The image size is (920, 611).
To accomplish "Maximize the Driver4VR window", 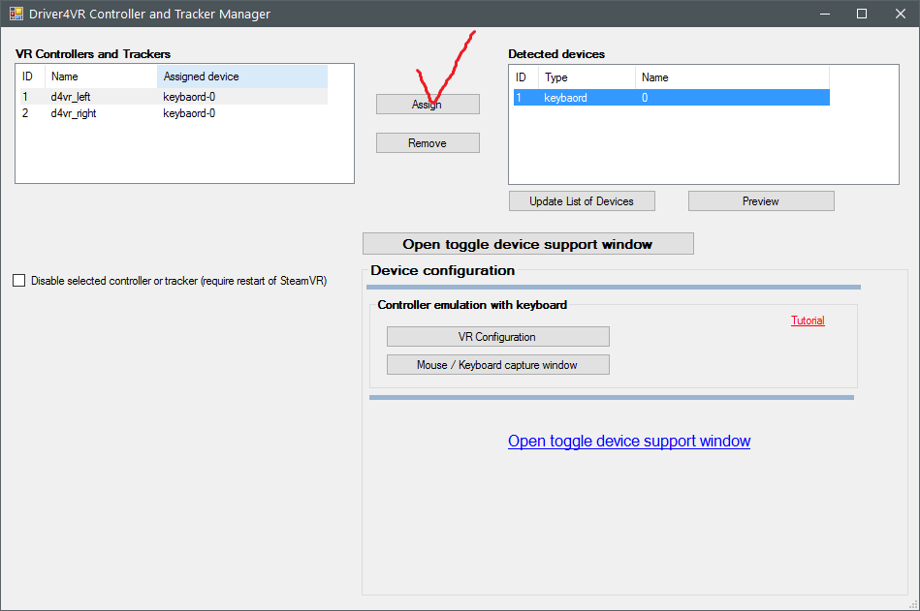I will (x=861, y=14).
